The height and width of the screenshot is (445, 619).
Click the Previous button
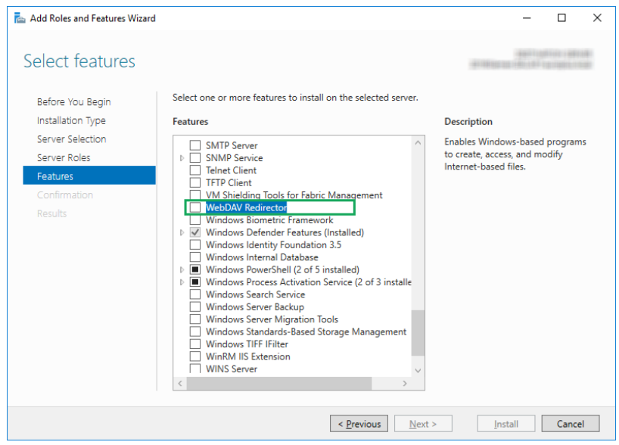tap(359, 424)
